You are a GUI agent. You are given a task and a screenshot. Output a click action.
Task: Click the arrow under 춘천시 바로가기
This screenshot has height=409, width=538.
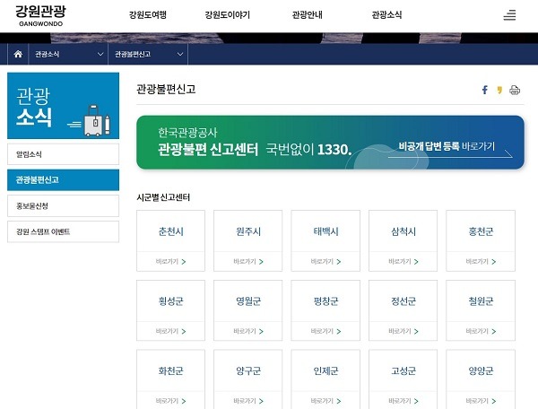coord(184,262)
